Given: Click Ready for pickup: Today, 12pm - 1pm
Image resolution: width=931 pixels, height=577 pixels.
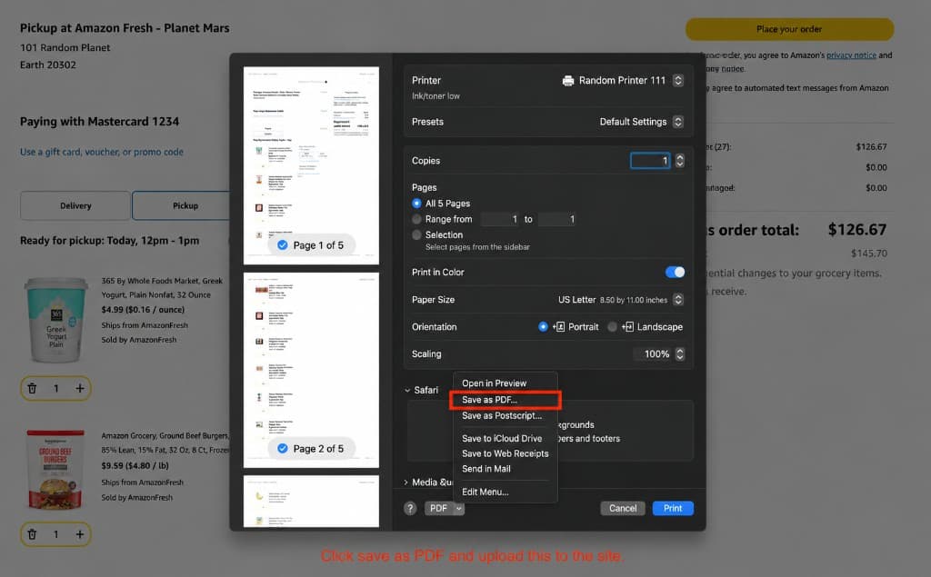Looking at the screenshot, I should coord(110,241).
